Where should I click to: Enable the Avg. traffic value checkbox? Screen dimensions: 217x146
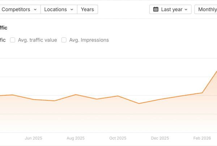pyautogui.click(x=12, y=40)
